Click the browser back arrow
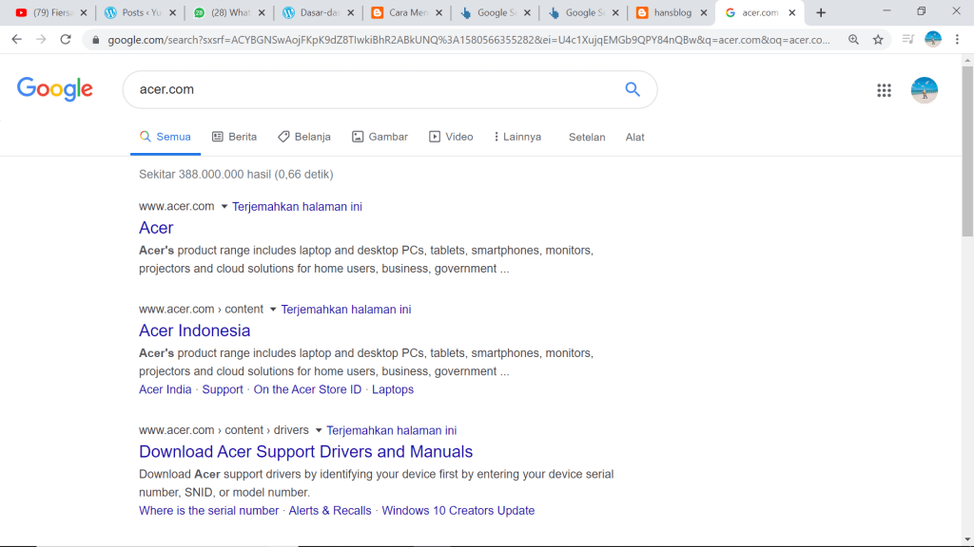The width and height of the screenshot is (974, 547). (16, 40)
